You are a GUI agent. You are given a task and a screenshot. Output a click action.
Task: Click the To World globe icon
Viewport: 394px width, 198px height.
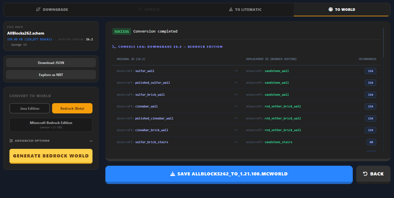[331, 9]
